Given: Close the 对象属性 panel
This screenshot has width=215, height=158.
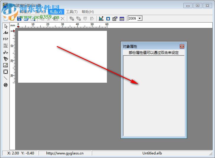Looking at the screenshot, I should (x=182, y=47).
